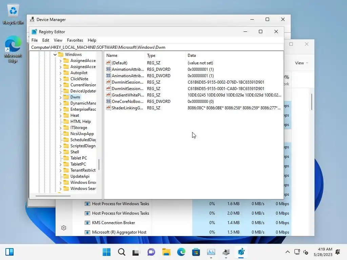
Task: Click the (value not set) data cell
Action: click(x=200, y=63)
